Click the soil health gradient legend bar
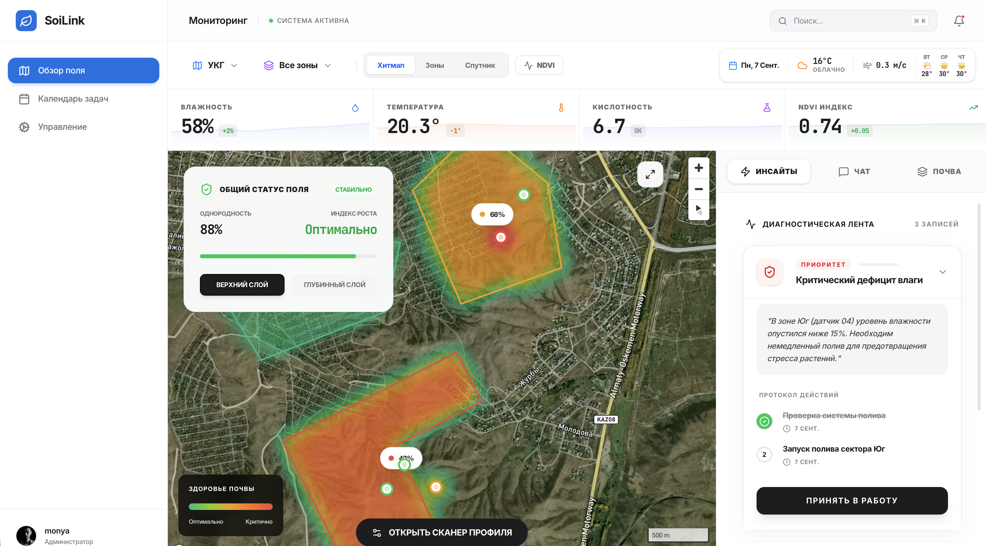 pyautogui.click(x=230, y=507)
